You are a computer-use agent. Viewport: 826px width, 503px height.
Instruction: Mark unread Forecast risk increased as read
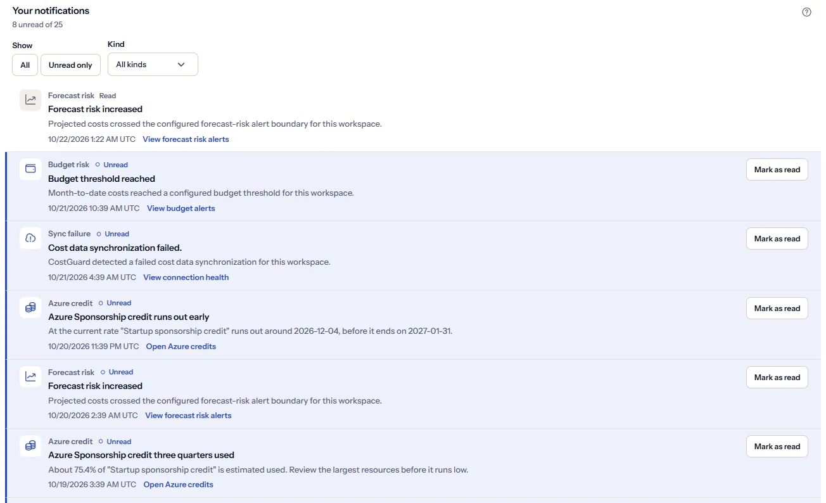777,378
